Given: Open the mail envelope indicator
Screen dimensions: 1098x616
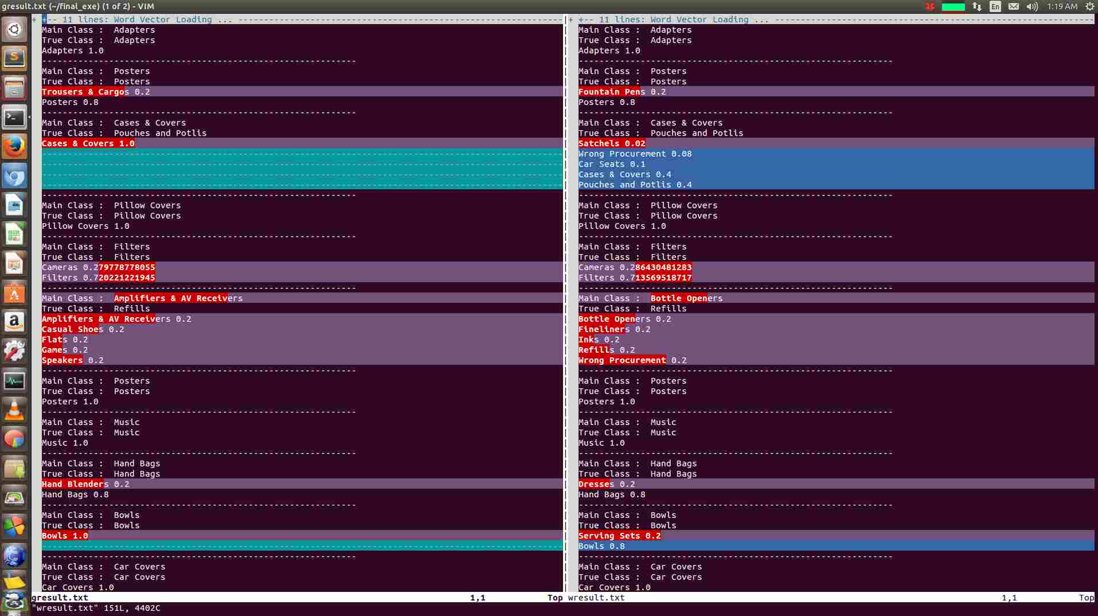Looking at the screenshot, I should pos(1014,6).
